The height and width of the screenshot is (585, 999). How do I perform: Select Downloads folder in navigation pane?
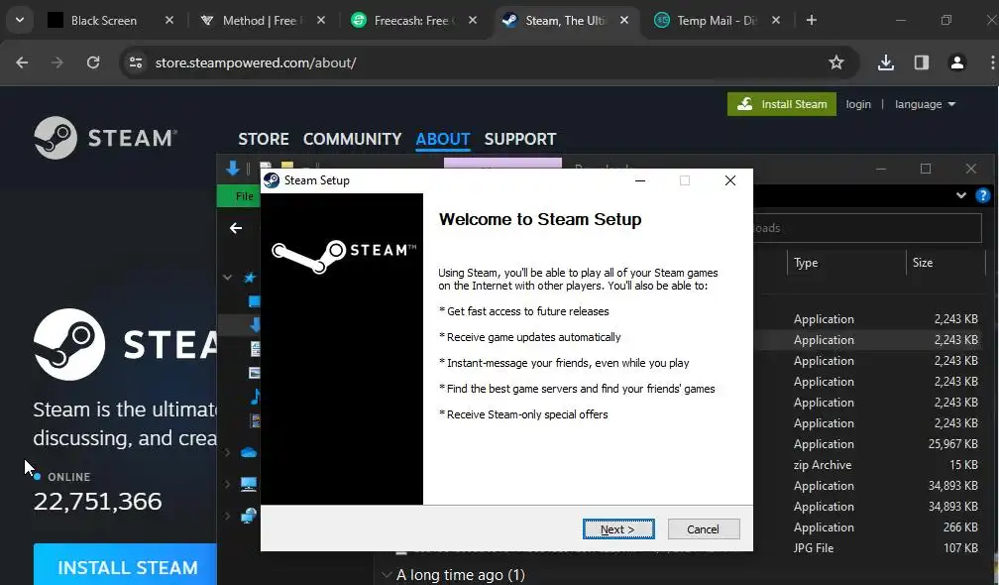point(255,325)
